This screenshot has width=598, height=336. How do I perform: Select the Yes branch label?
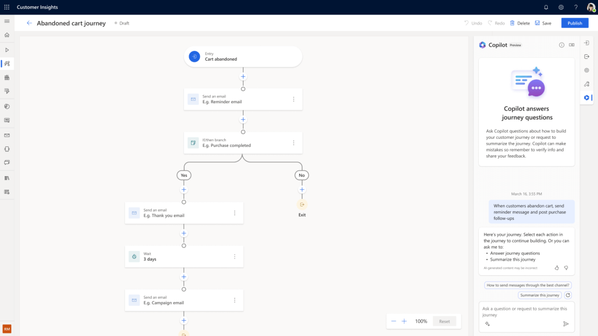(x=184, y=175)
